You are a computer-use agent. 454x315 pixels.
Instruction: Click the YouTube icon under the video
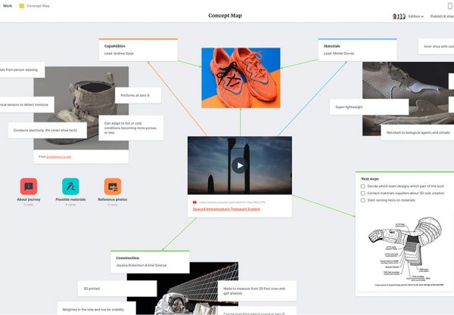tap(194, 202)
